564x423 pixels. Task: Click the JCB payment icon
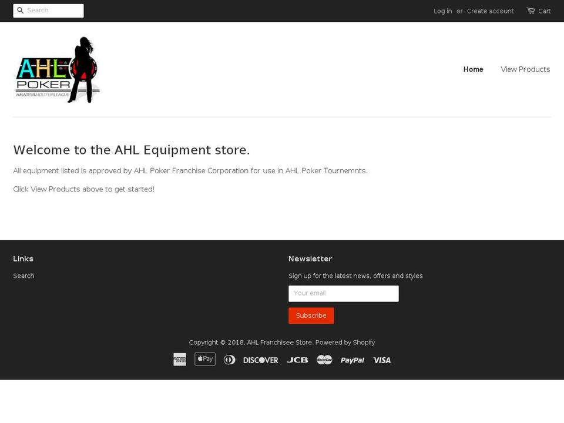297,360
